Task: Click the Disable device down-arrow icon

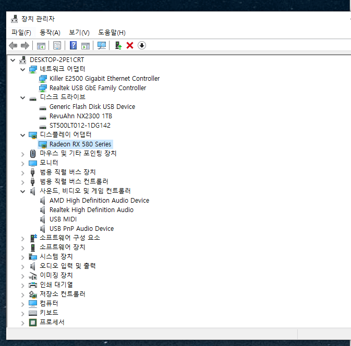Action: coord(142,46)
